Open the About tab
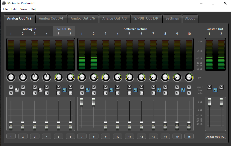 pos(190,18)
